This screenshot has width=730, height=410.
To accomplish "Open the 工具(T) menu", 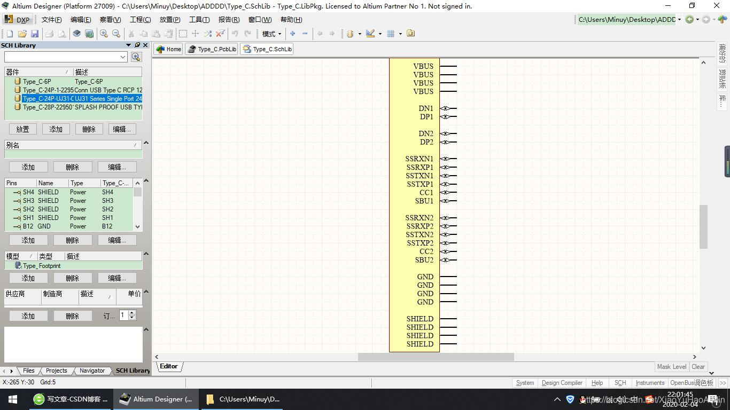I will (x=199, y=20).
